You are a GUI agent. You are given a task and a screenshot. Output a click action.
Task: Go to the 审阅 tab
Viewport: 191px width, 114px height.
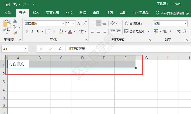[x=96, y=13]
